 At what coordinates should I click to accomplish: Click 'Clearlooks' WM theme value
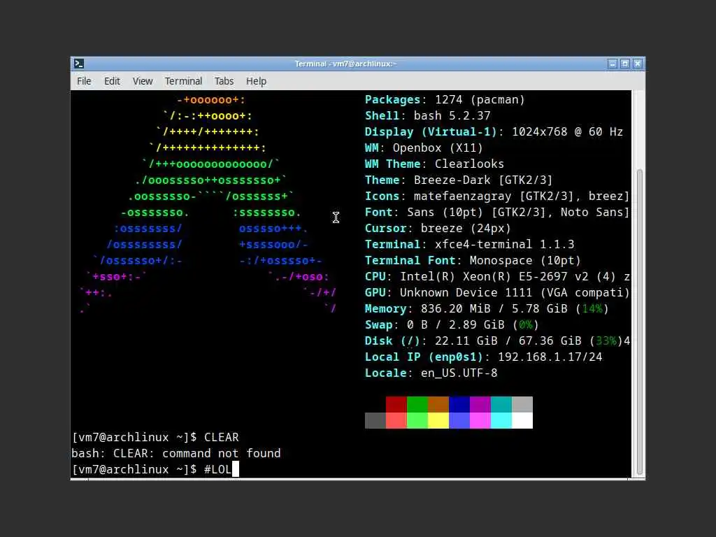(469, 164)
